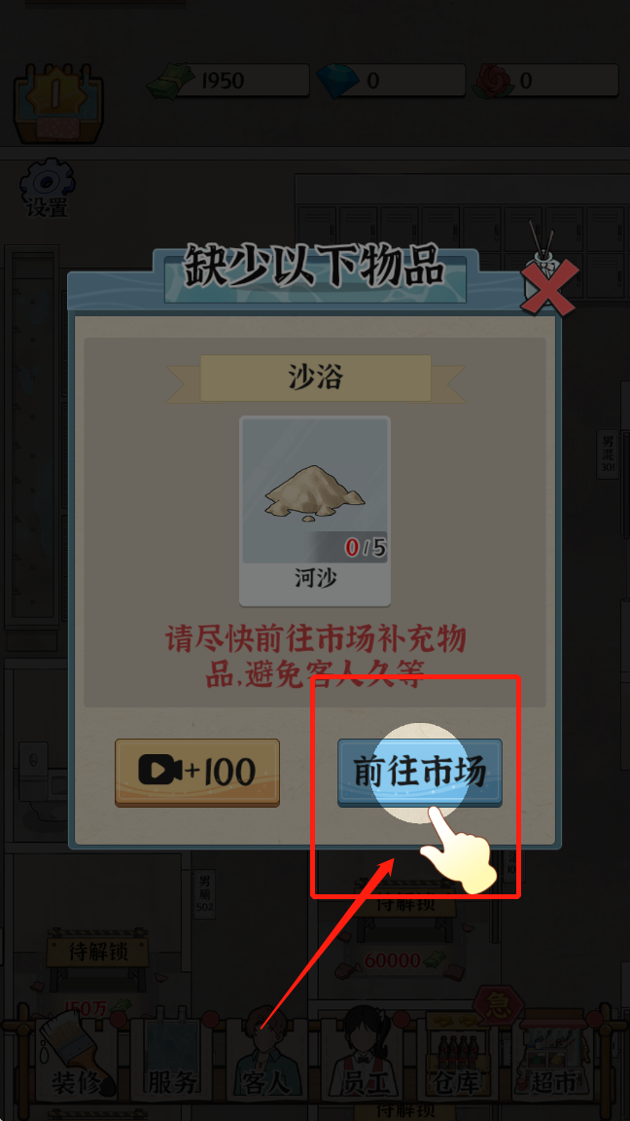630x1121 pixels.
Task: Tap the cash money counter showing 1950
Action: 227,80
